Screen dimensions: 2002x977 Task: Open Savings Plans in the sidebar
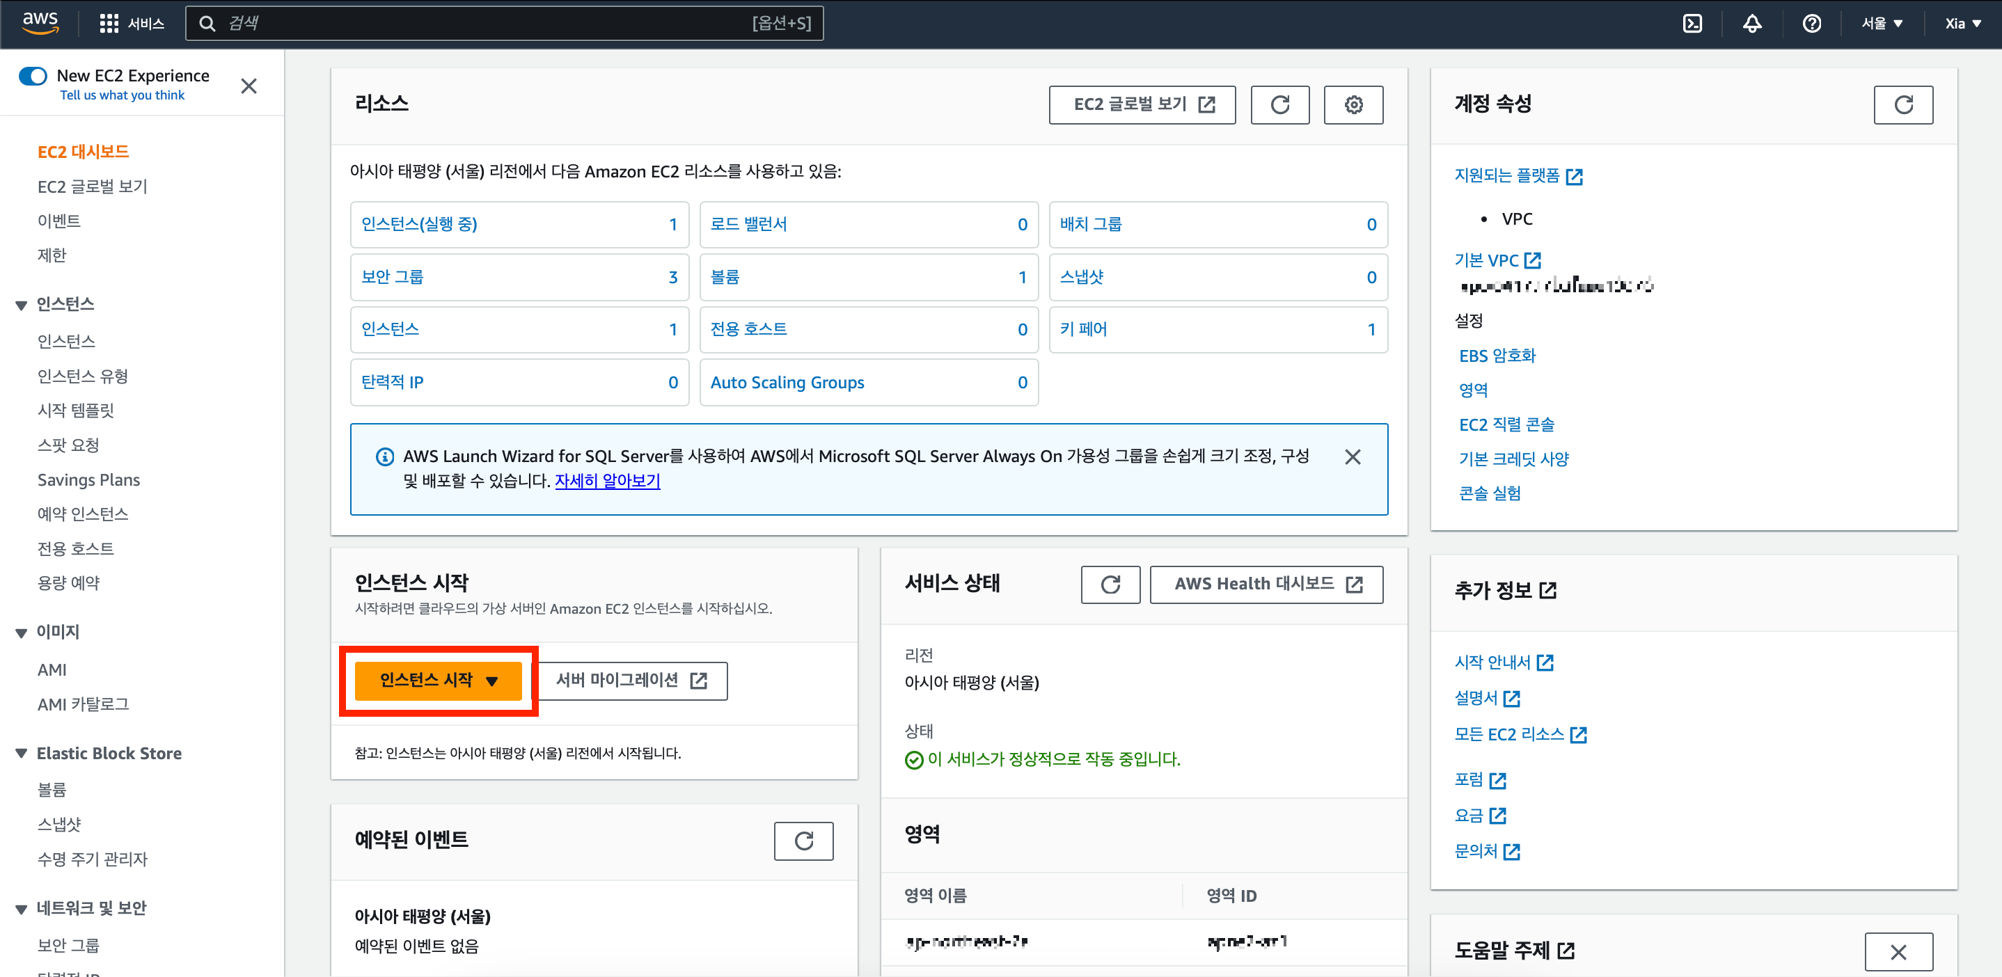88,479
